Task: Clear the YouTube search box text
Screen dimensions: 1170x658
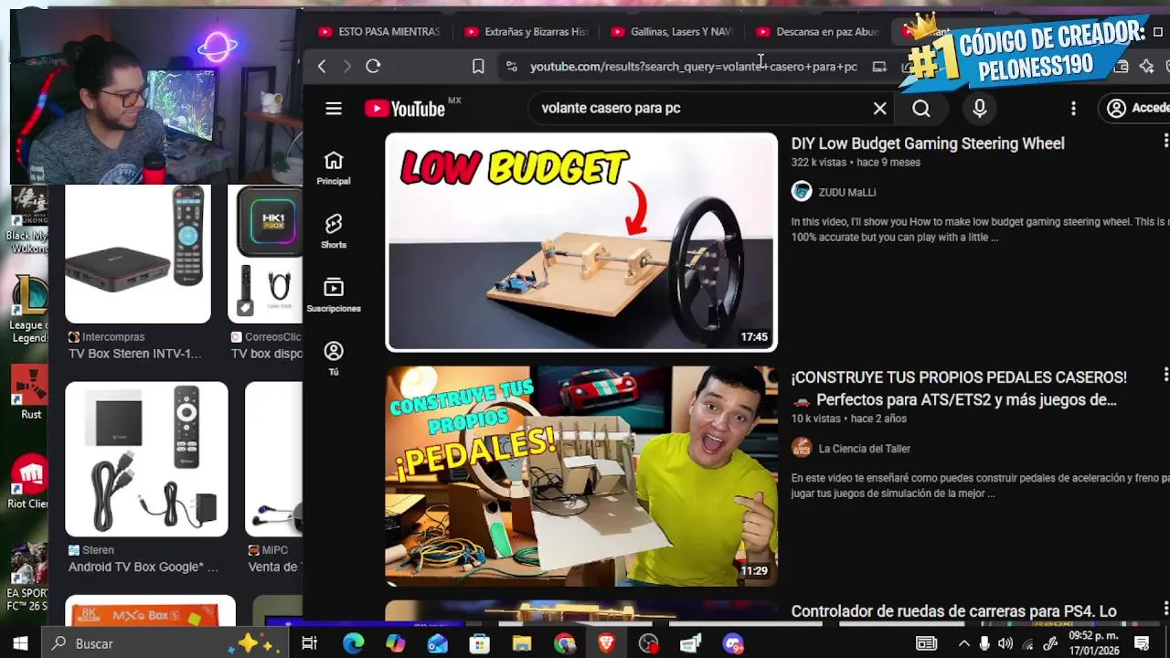Action: 879,109
